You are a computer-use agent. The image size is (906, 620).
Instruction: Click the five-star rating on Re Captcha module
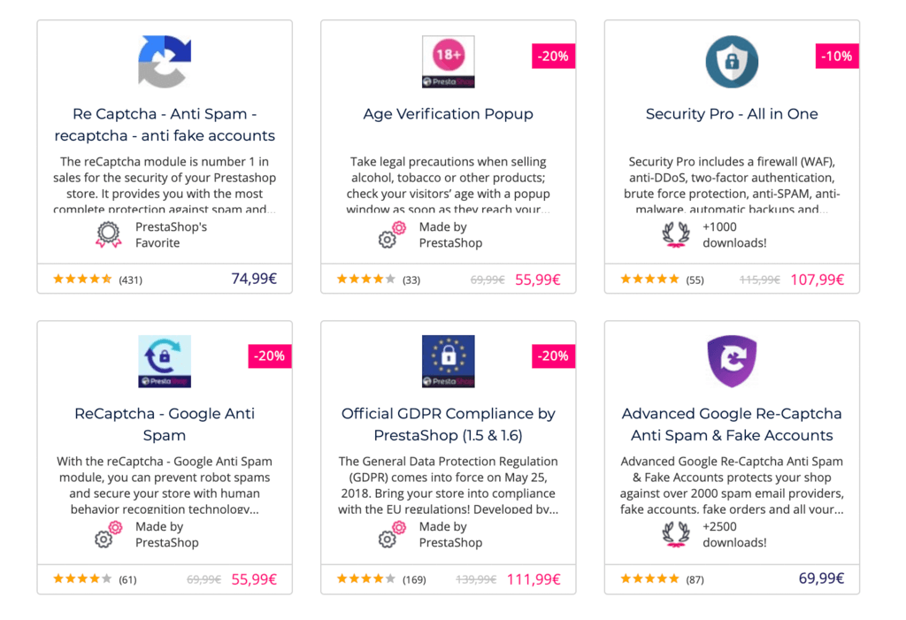[x=82, y=279]
